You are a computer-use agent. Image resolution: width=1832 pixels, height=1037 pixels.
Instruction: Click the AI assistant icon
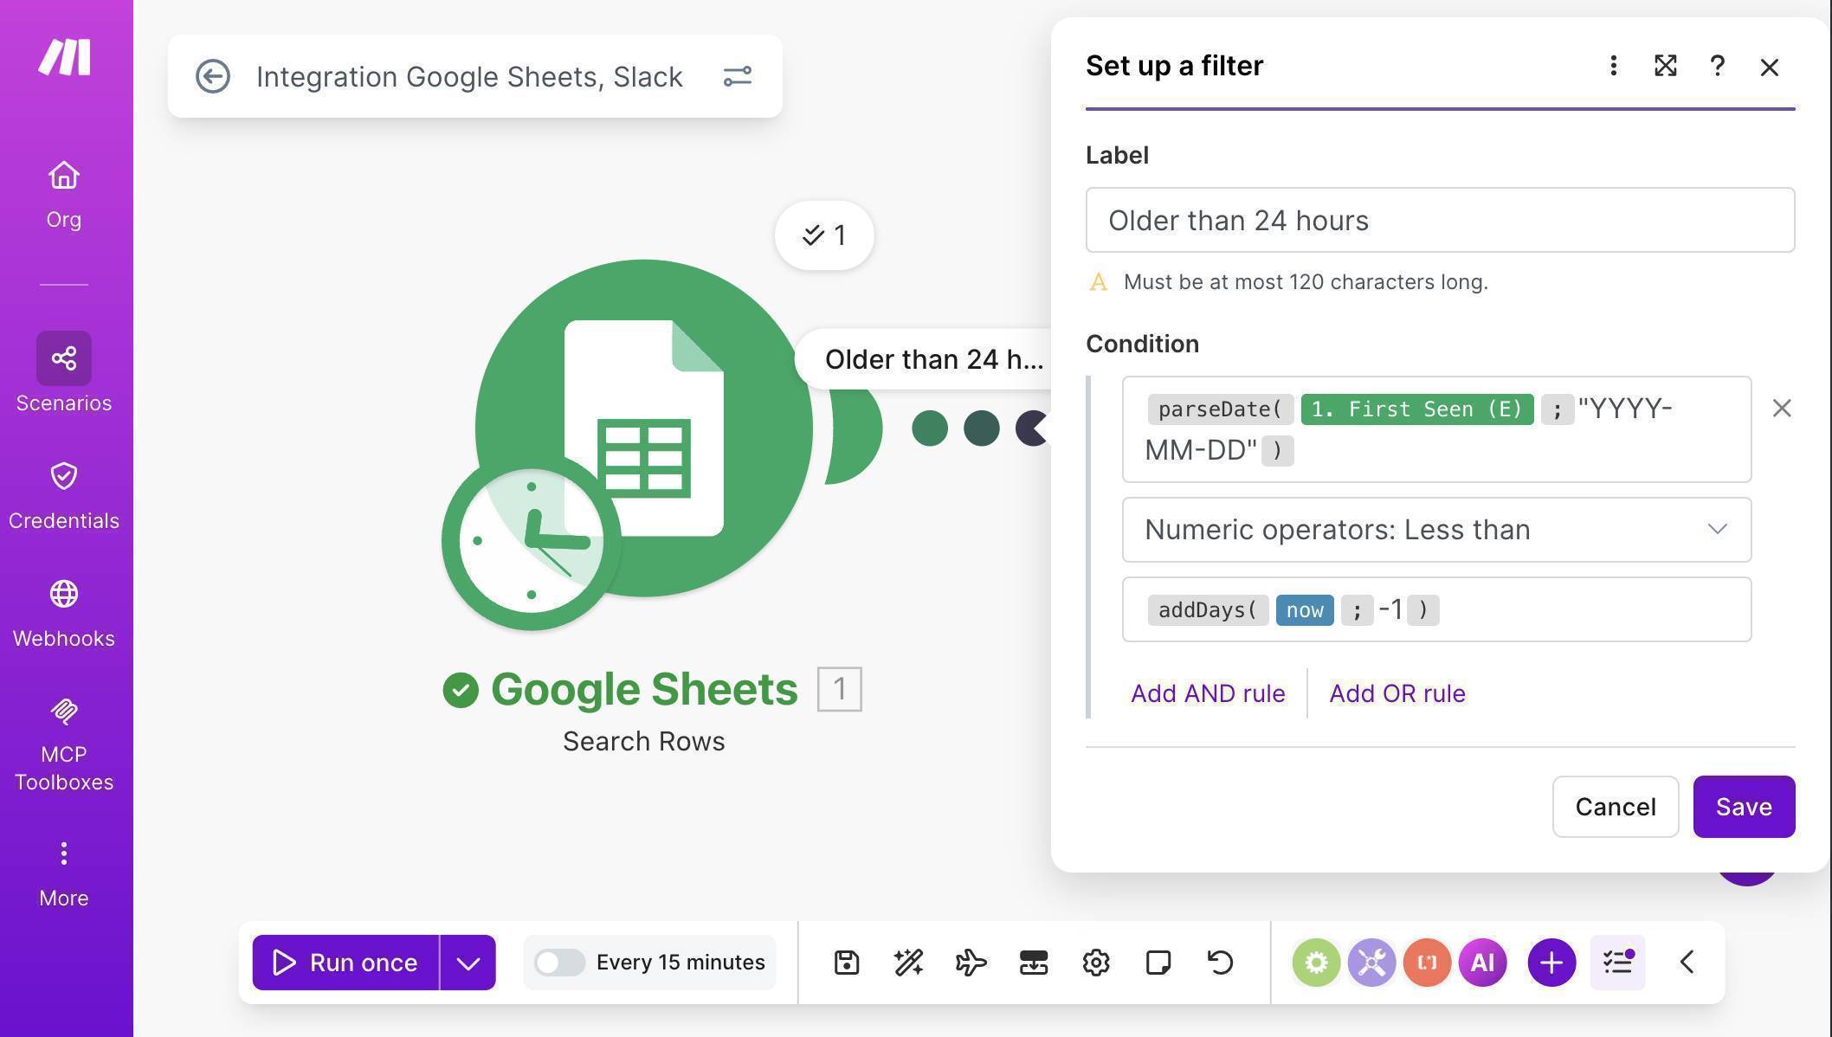pyautogui.click(x=1482, y=962)
